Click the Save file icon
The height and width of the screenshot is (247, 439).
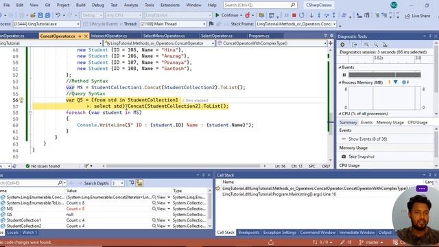point(40,15)
